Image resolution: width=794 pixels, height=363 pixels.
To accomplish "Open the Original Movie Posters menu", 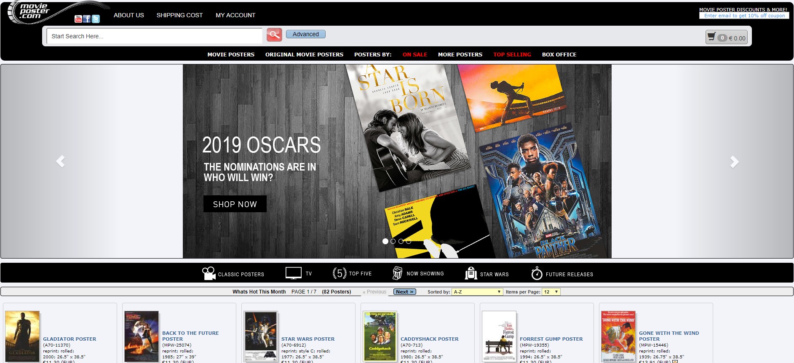I will [x=304, y=54].
